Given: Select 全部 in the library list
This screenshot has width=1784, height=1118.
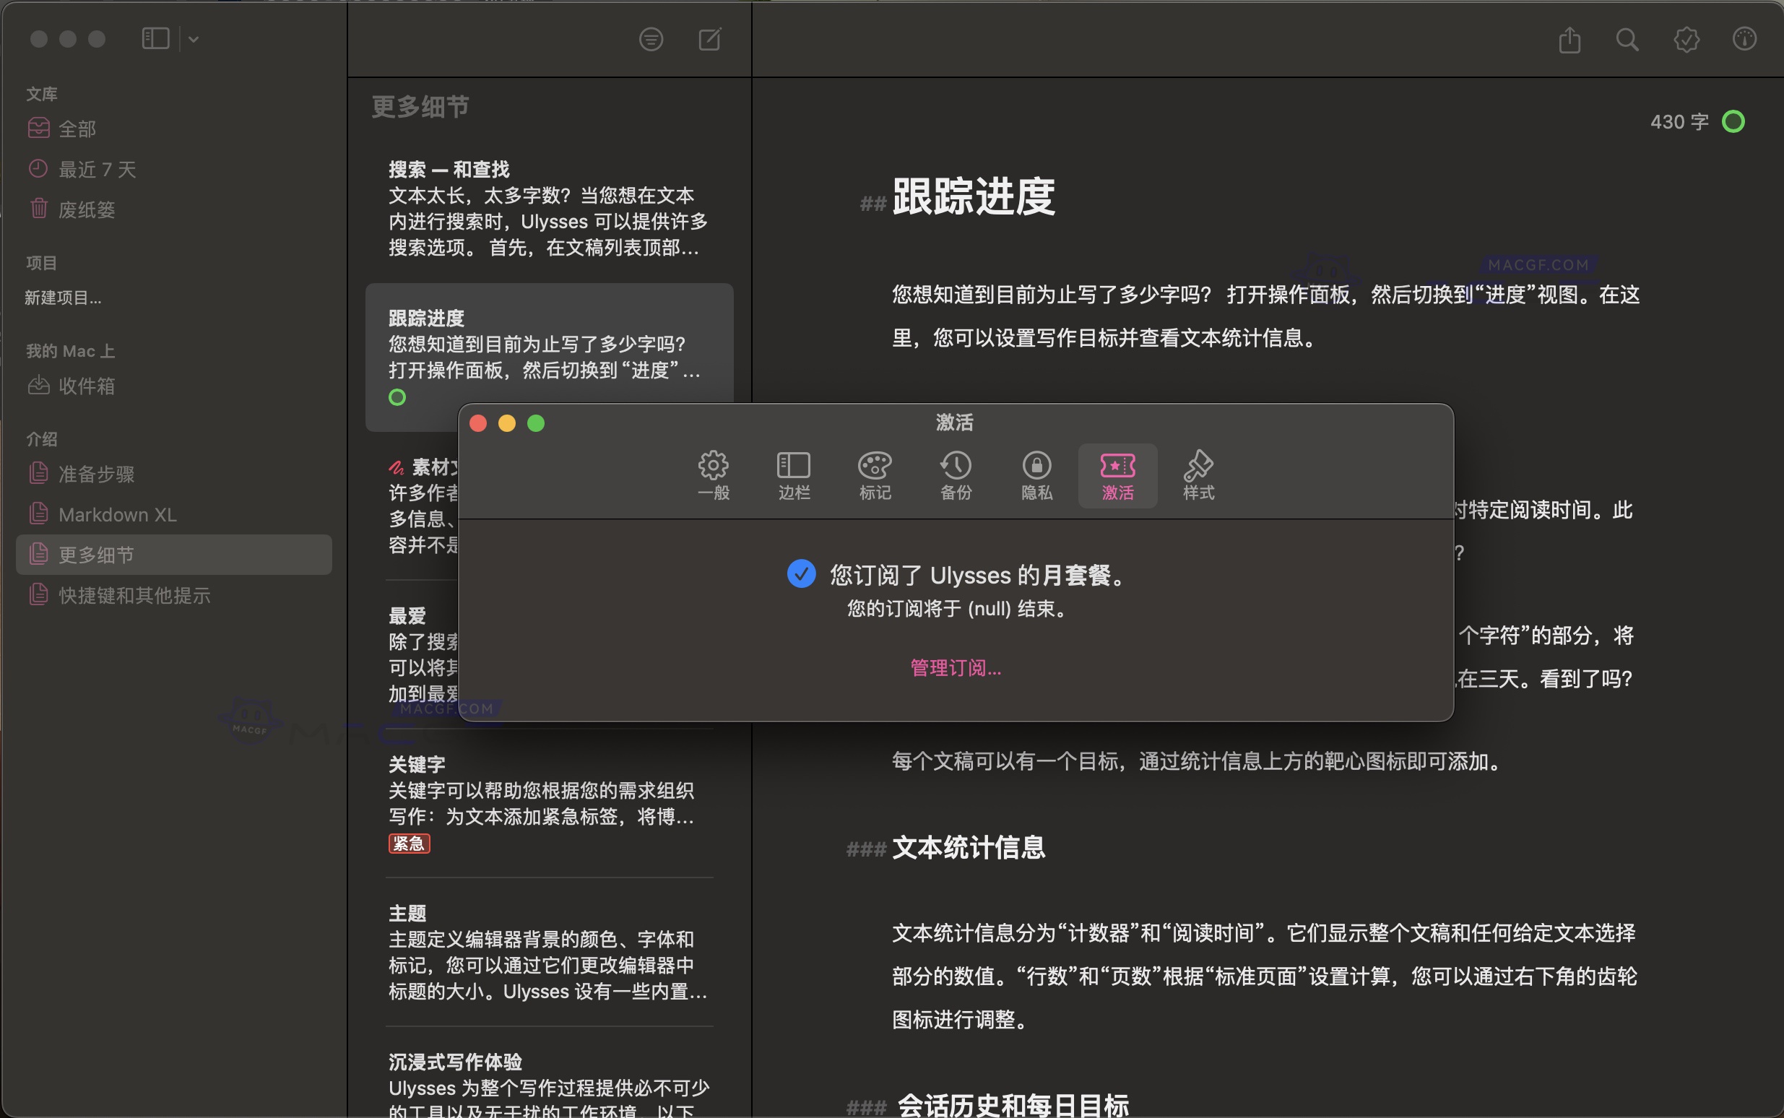Looking at the screenshot, I should [77, 128].
